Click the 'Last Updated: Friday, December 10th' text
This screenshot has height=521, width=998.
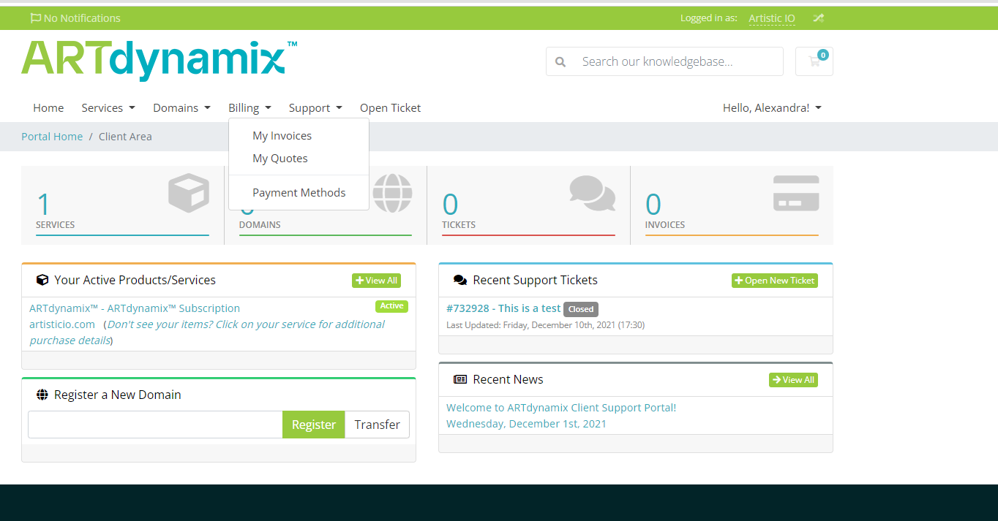[545, 325]
